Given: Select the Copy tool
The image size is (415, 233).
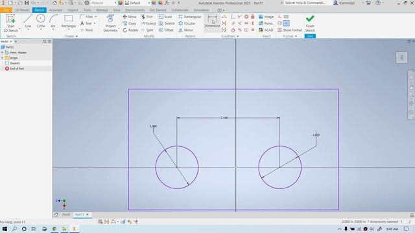Looking at the screenshot, I should click(x=130, y=23).
